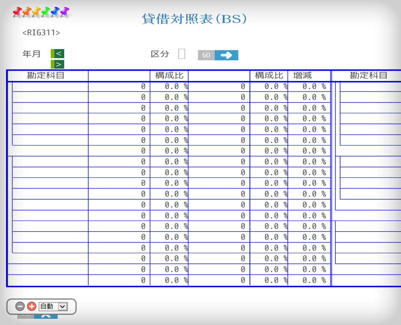Zoom in with the red plus icon
Screen dimensions: 401x325
click(32, 307)
